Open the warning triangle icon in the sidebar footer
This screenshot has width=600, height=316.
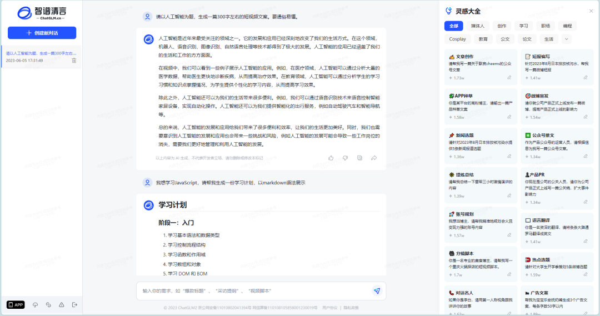pyautogui.click(x=61, y=305)
